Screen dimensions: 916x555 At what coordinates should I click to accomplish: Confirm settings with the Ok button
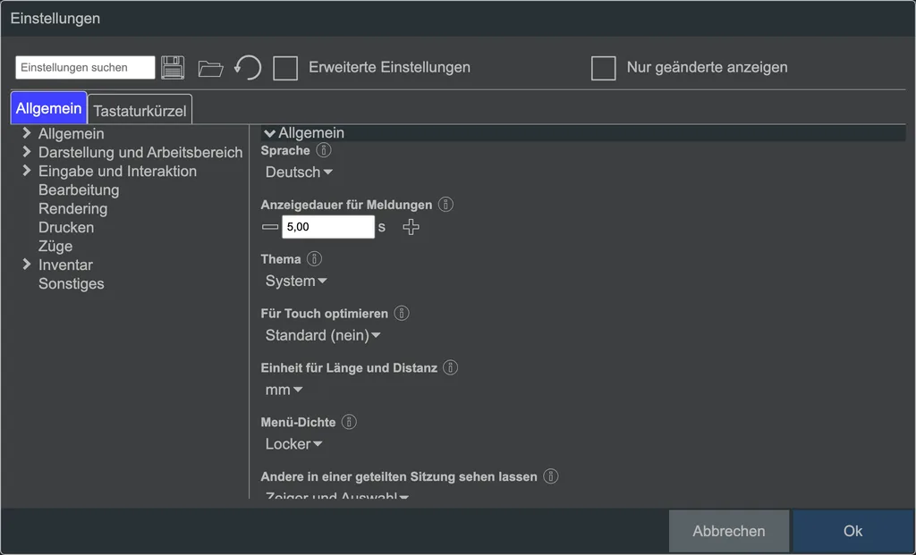pyautogui.click(x=852, y=531)
